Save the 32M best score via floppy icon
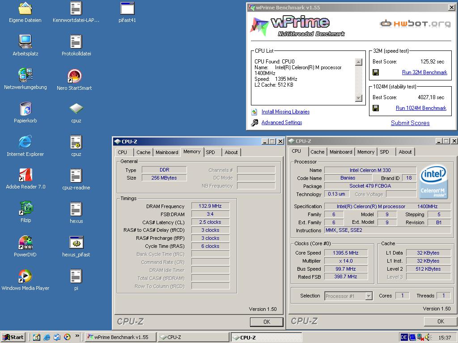The width and height of the screenshot is (458, 343). (x=376, y=72)
